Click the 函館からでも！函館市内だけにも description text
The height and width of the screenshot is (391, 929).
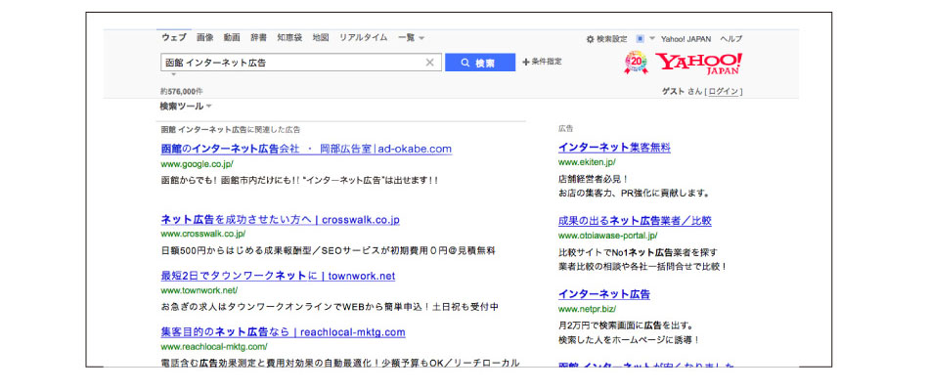coord(299,180)
